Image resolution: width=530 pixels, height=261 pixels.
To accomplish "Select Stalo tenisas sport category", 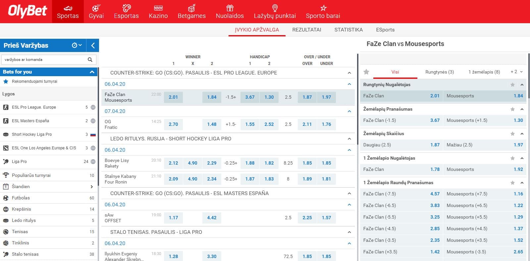I will click(x=49, y=254).
